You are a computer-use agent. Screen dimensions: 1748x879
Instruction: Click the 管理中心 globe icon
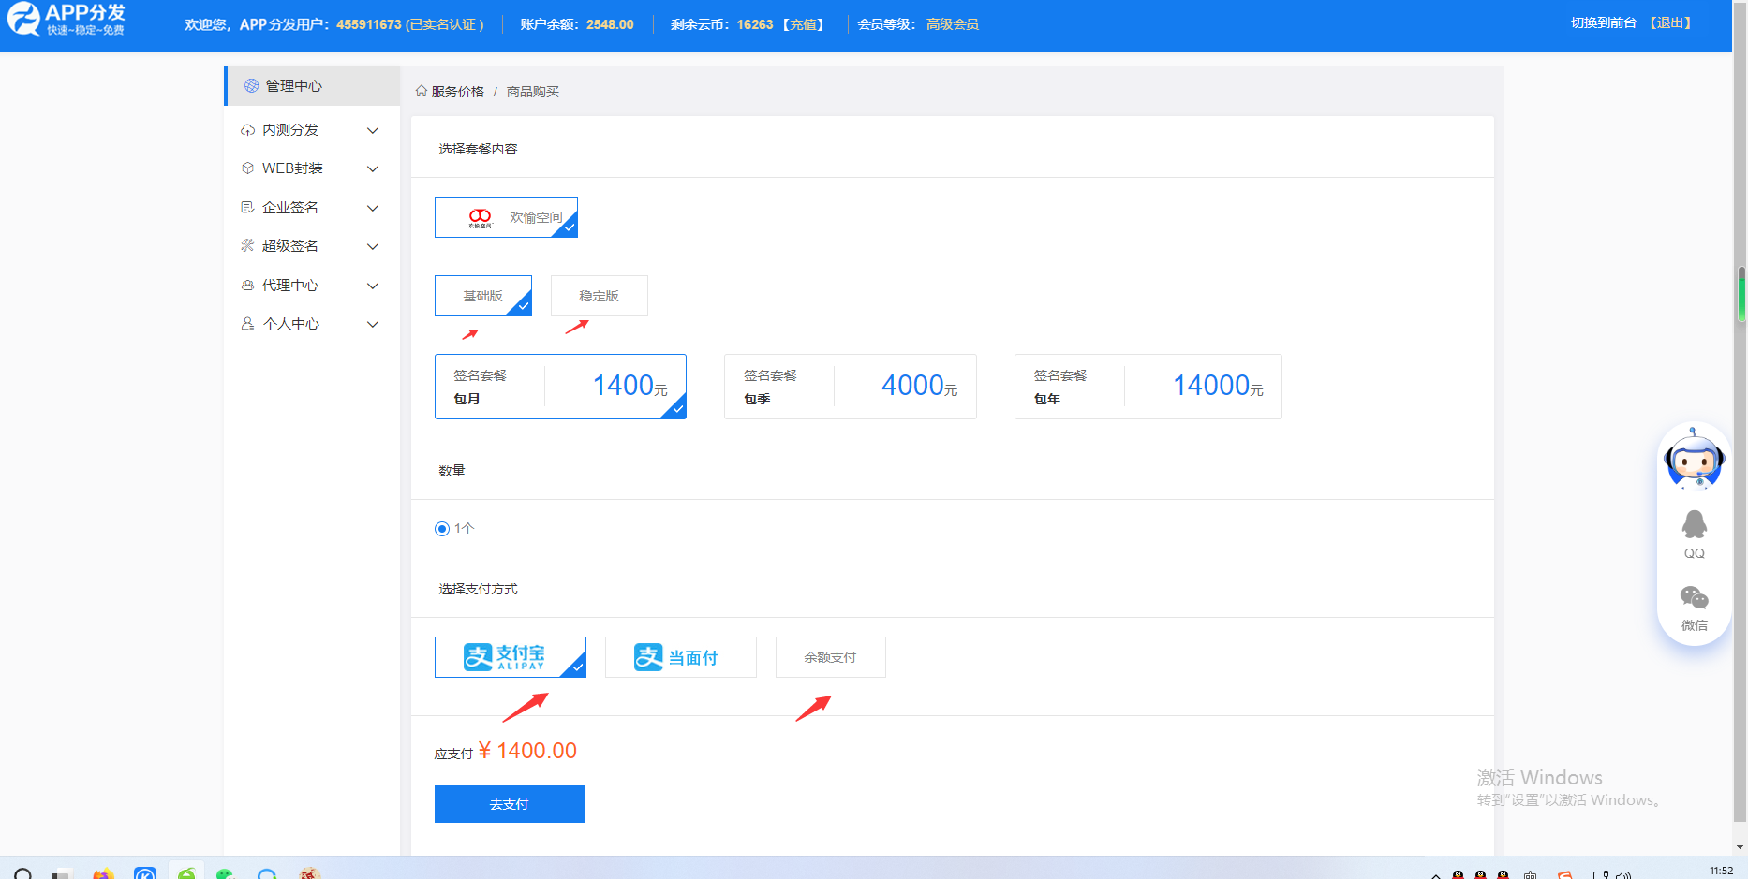pyautogui.click(x=251, y=86)
